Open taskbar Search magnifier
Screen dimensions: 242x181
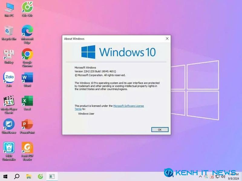coord(17,176)
